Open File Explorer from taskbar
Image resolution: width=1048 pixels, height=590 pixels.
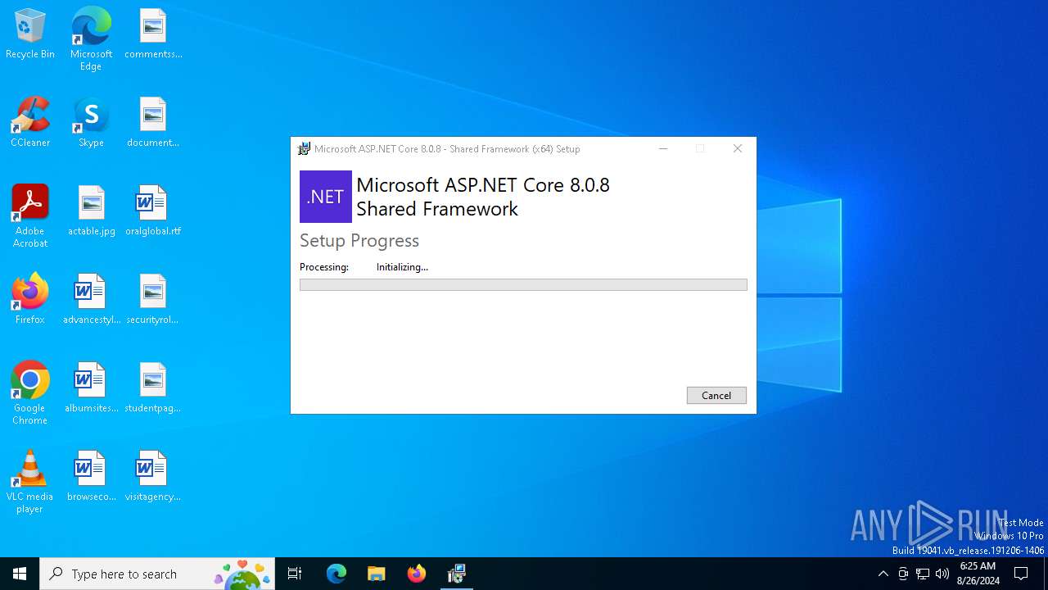click(x=377, y=574)
